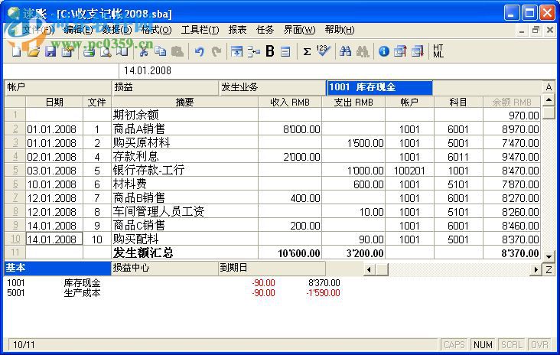Click the text lines format icon
The height and width of the screenshot is (355, 560).
coord(285,51)
